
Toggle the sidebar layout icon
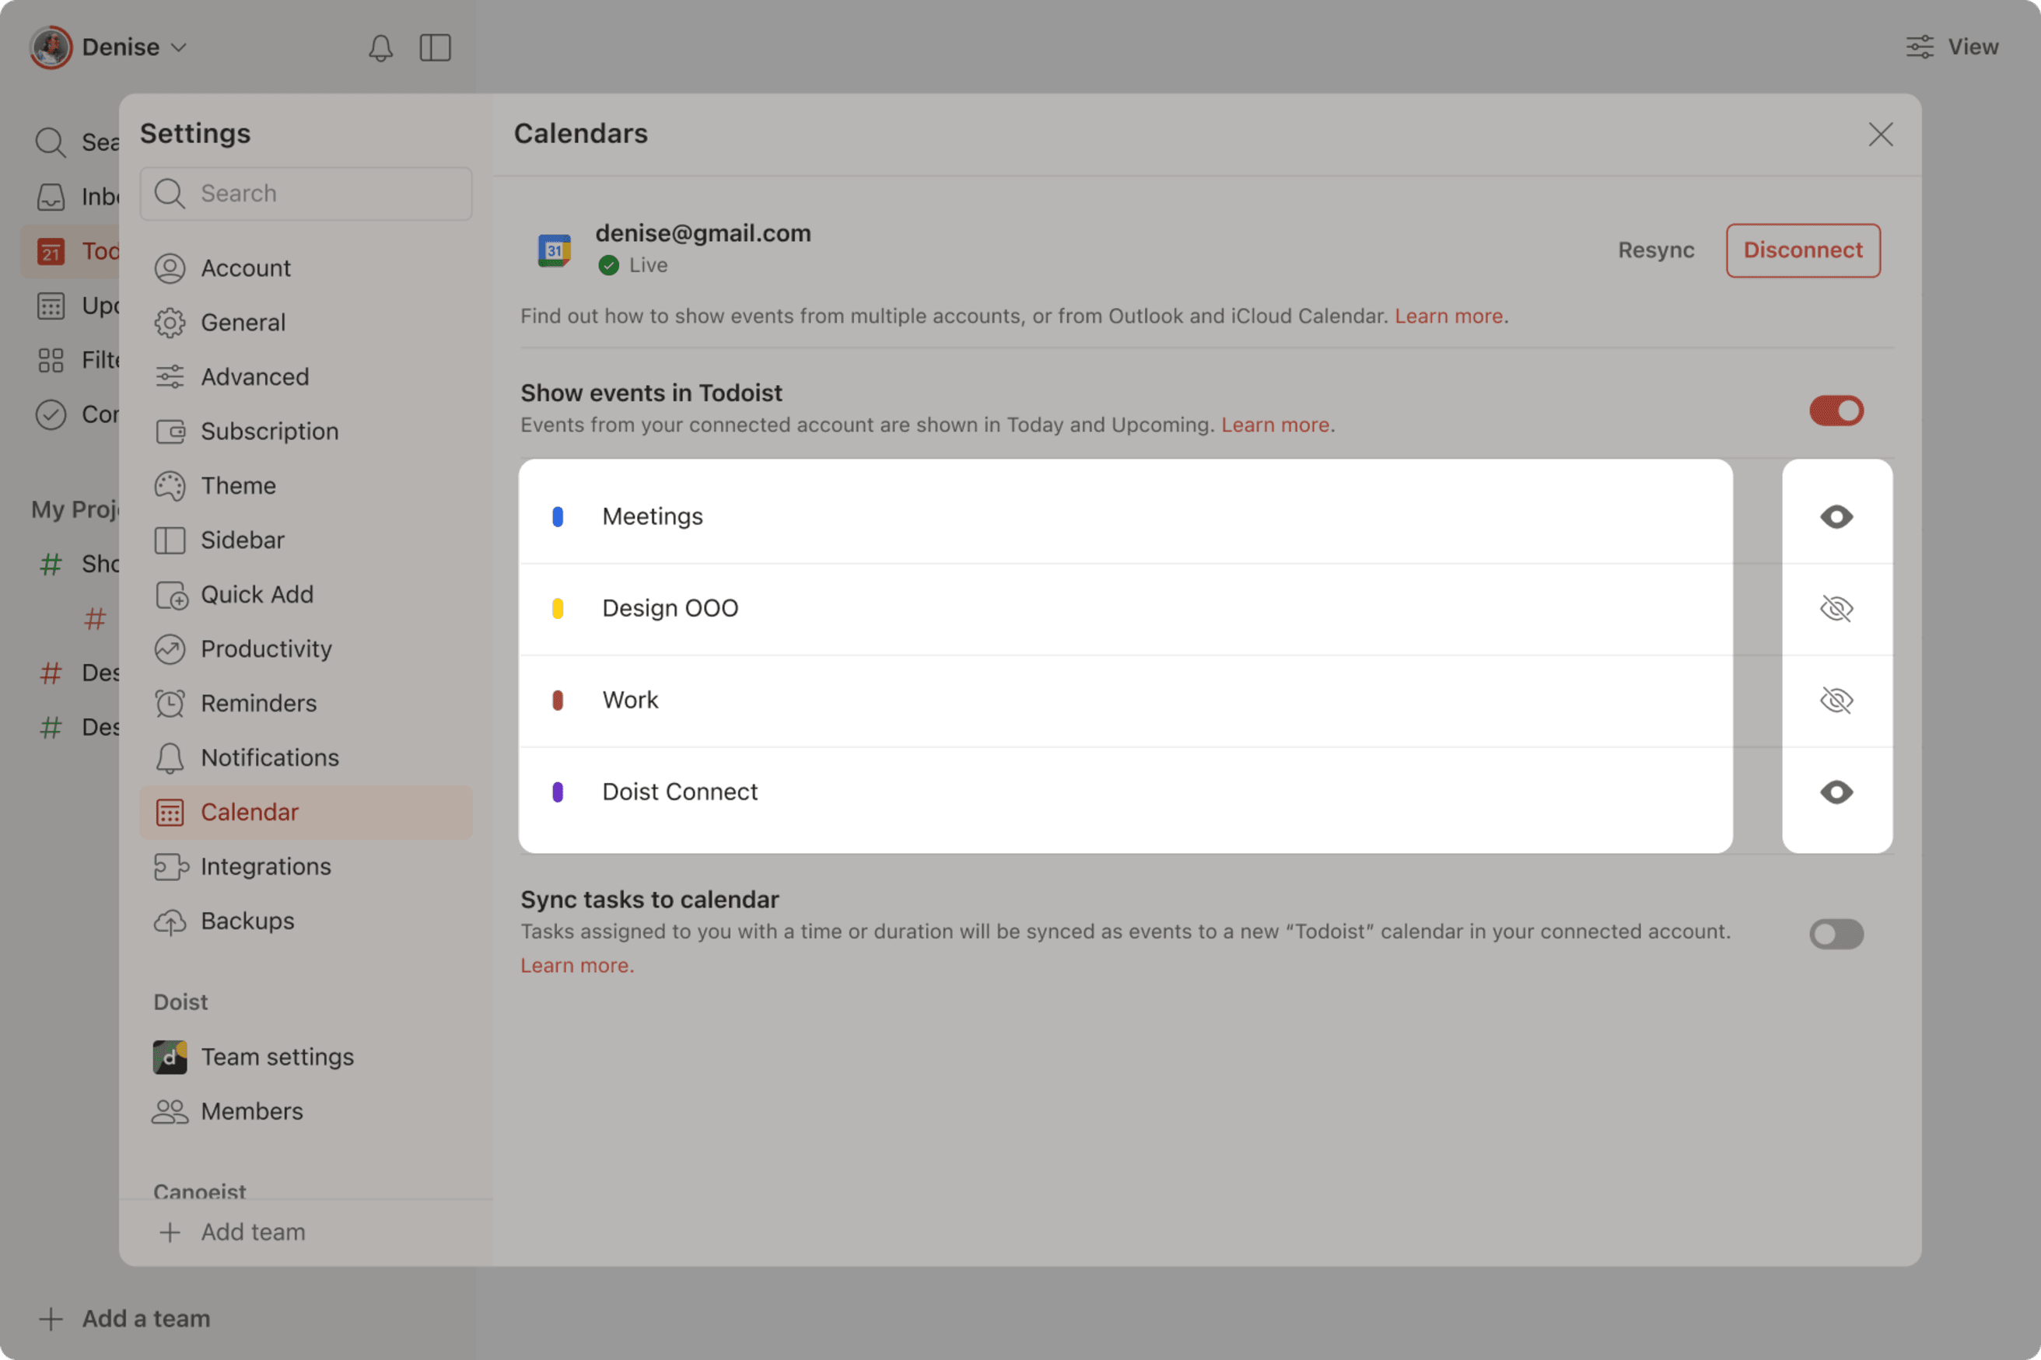point(435,47)
